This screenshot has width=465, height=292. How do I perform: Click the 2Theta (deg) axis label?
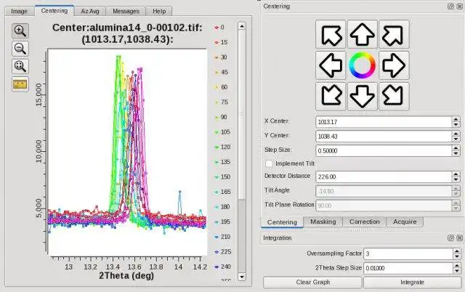click(x=126, y=276)
